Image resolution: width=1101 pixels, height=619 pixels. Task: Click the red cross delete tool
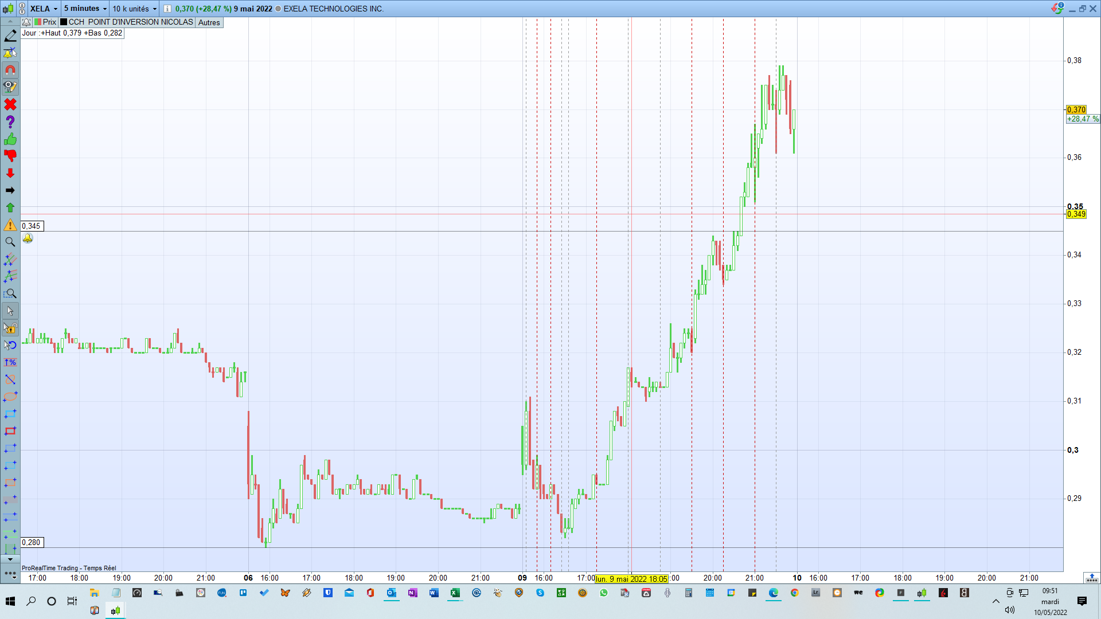click(x=10, y=105)
